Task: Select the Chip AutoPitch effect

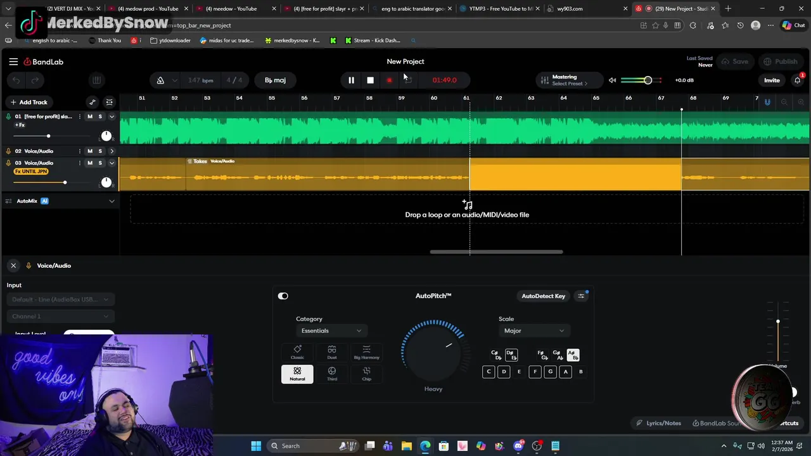Action: 366,374
